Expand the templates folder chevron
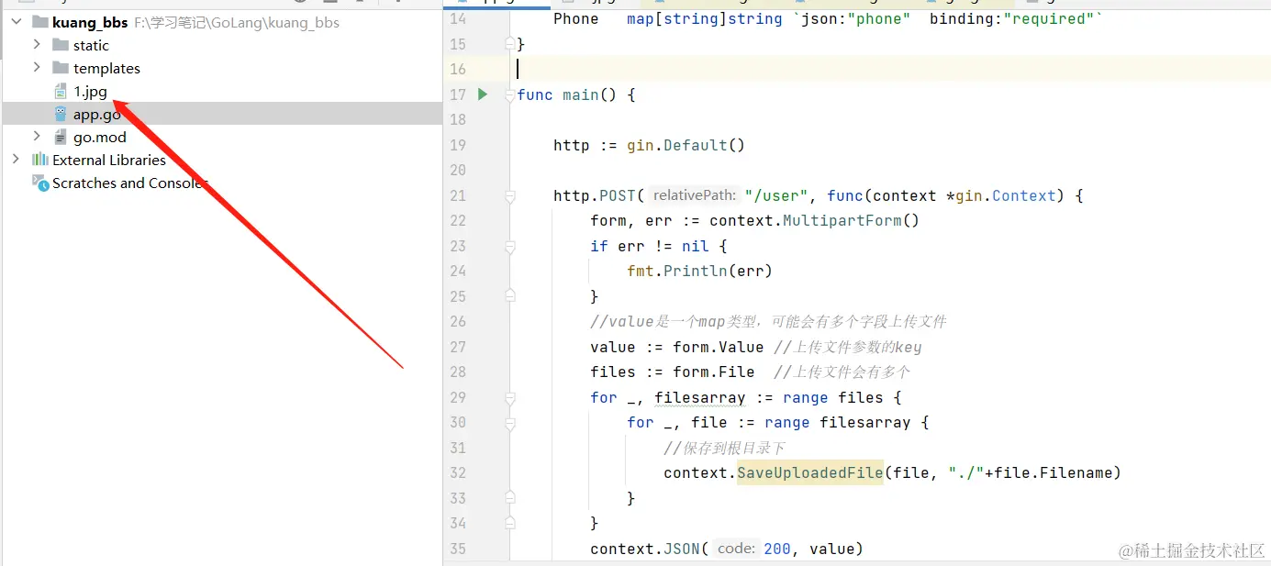 (37, 67)
